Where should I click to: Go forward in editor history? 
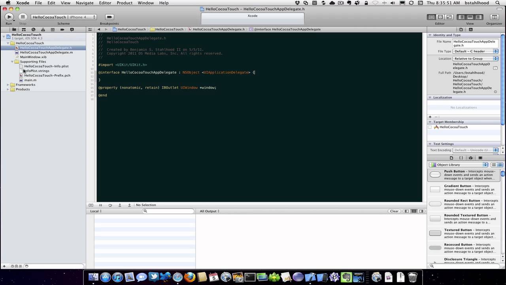pos(106,29)
